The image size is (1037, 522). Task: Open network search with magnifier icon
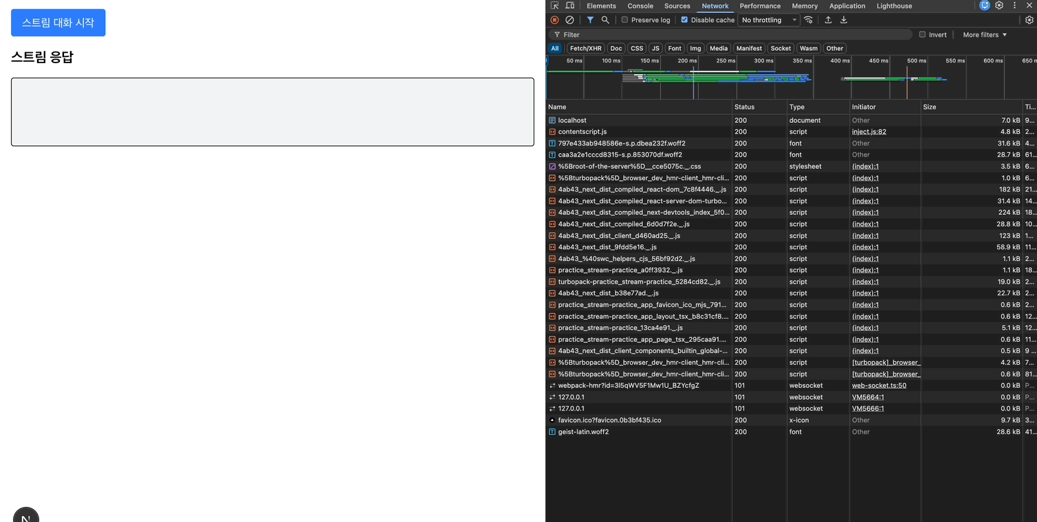point(605,20)
